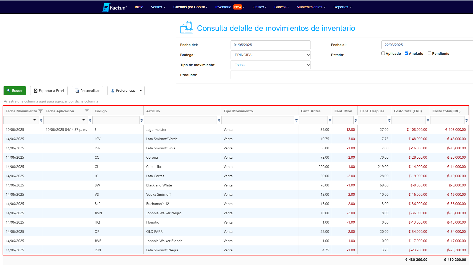The height and width of the screenshot is (265, 473).
Task: Select the Johnnie Walker Blonde cell
Action: [x=182, y=241]
